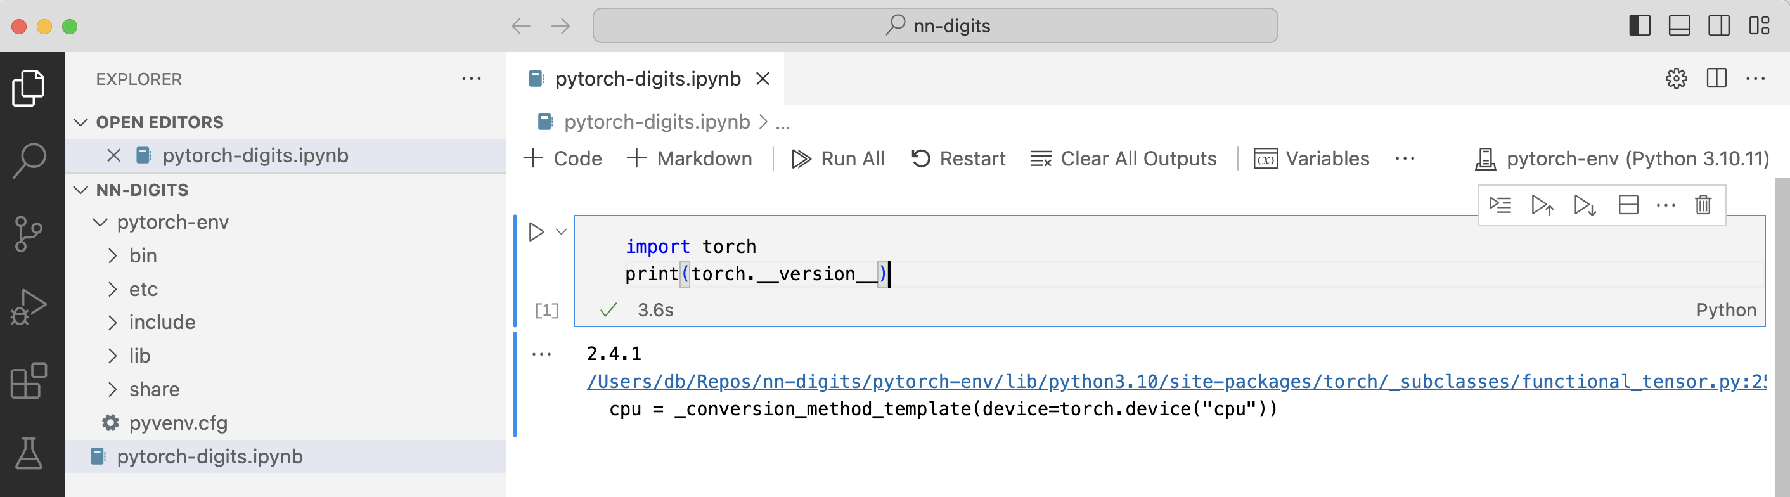Execute cell and below from cell toolbar

1585,205
